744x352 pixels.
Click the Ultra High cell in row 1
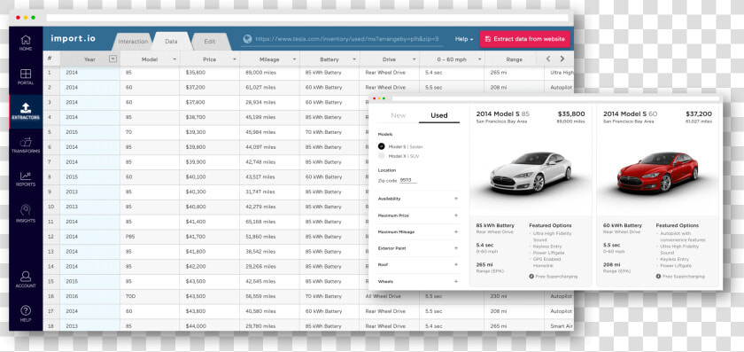tap(560, 73)
